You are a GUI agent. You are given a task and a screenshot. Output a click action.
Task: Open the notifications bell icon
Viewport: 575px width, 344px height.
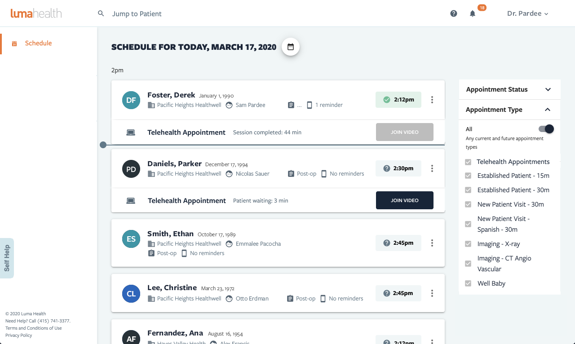pos(473,13)
